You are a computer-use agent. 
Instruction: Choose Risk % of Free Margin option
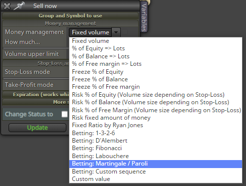(156, 110)
